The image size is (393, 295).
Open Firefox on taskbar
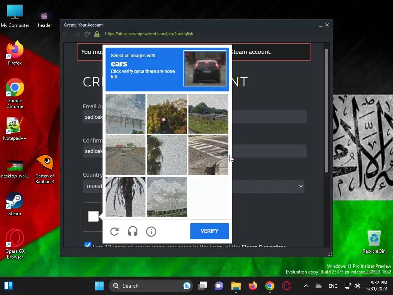click(x=253, y=286)
